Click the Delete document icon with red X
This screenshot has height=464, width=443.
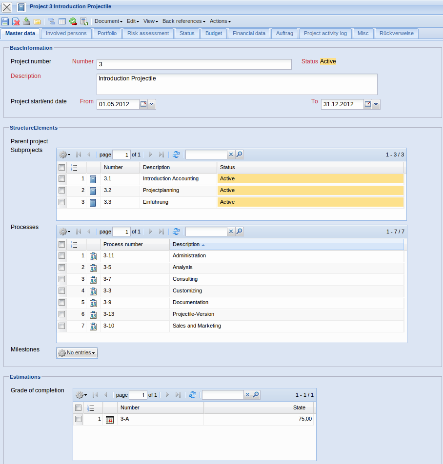tap(16, 21)
